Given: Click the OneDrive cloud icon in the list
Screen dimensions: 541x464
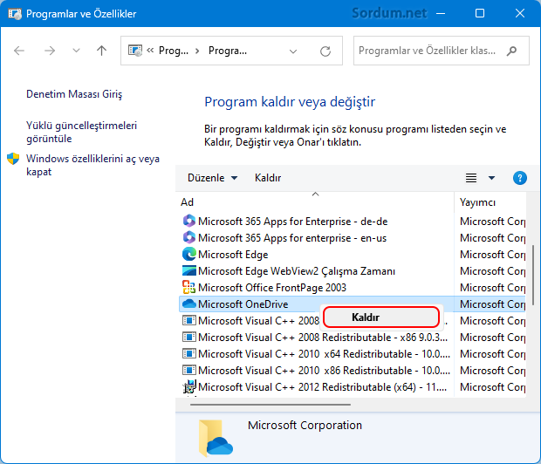Looking at the screenshot, I should [189, 304].
